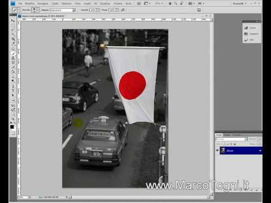Image resolution: width=271 pixels, height=203 pixels.
Task: Open the Immagine menu
Action: (43, 3)
